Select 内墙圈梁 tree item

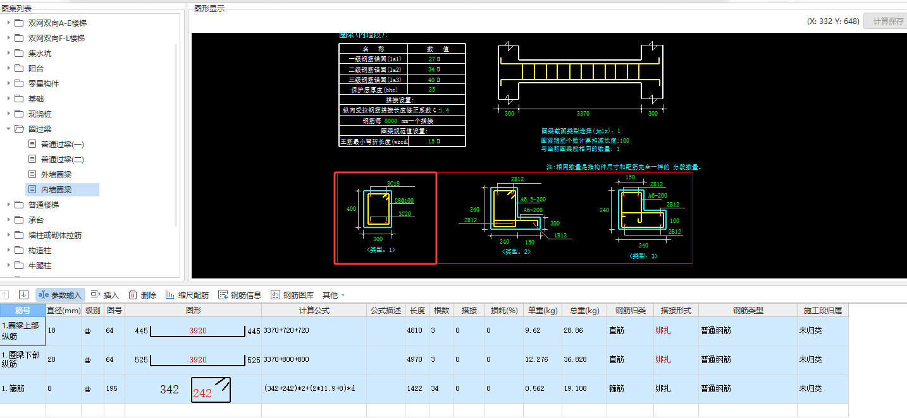coord(62,189)
